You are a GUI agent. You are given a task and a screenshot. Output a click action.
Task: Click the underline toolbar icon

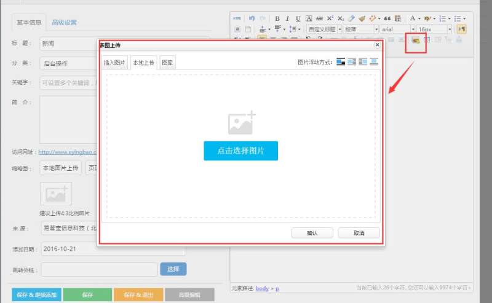pyautogui.click(x=298, y=18)
